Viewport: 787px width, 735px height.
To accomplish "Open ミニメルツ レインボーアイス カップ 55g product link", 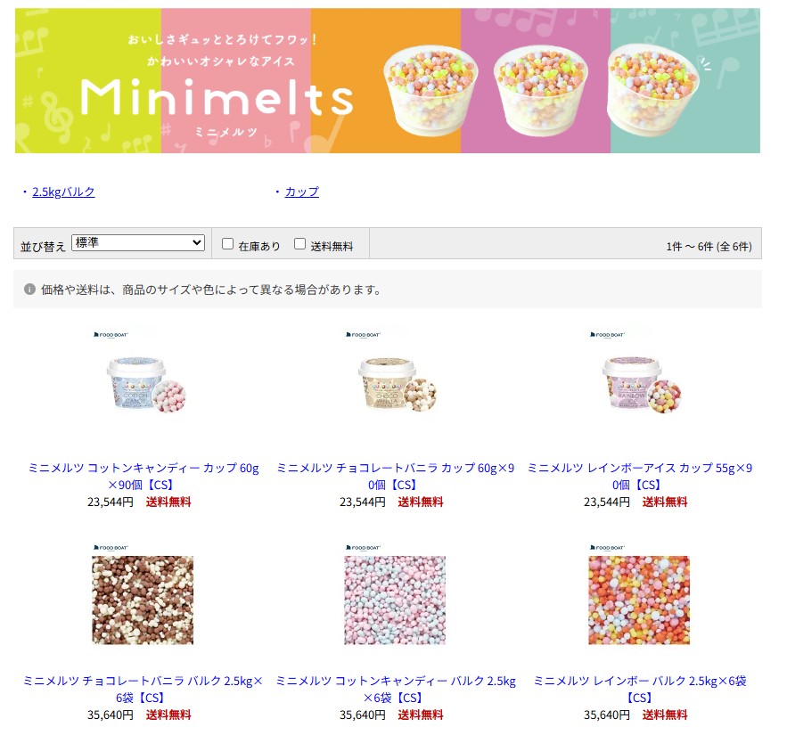I will [x=639, y=476].
